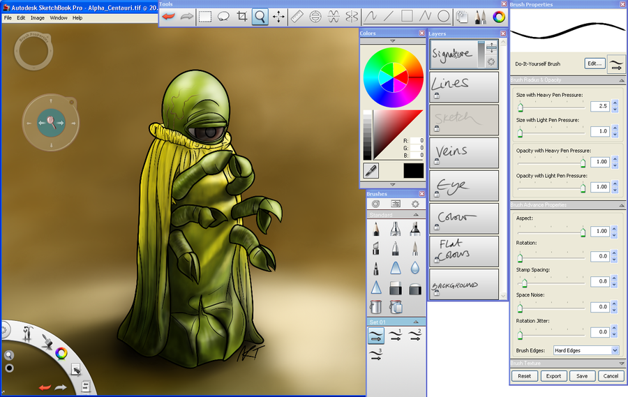Open the Help menu

coord(77,18)
